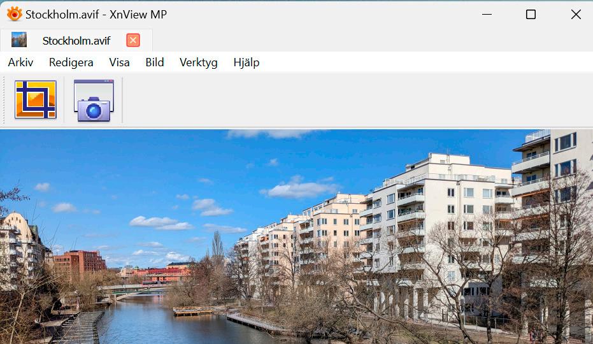Screen dimensions: 593x344
Task: Open the Verktyg menu
Action: (199, 62)
